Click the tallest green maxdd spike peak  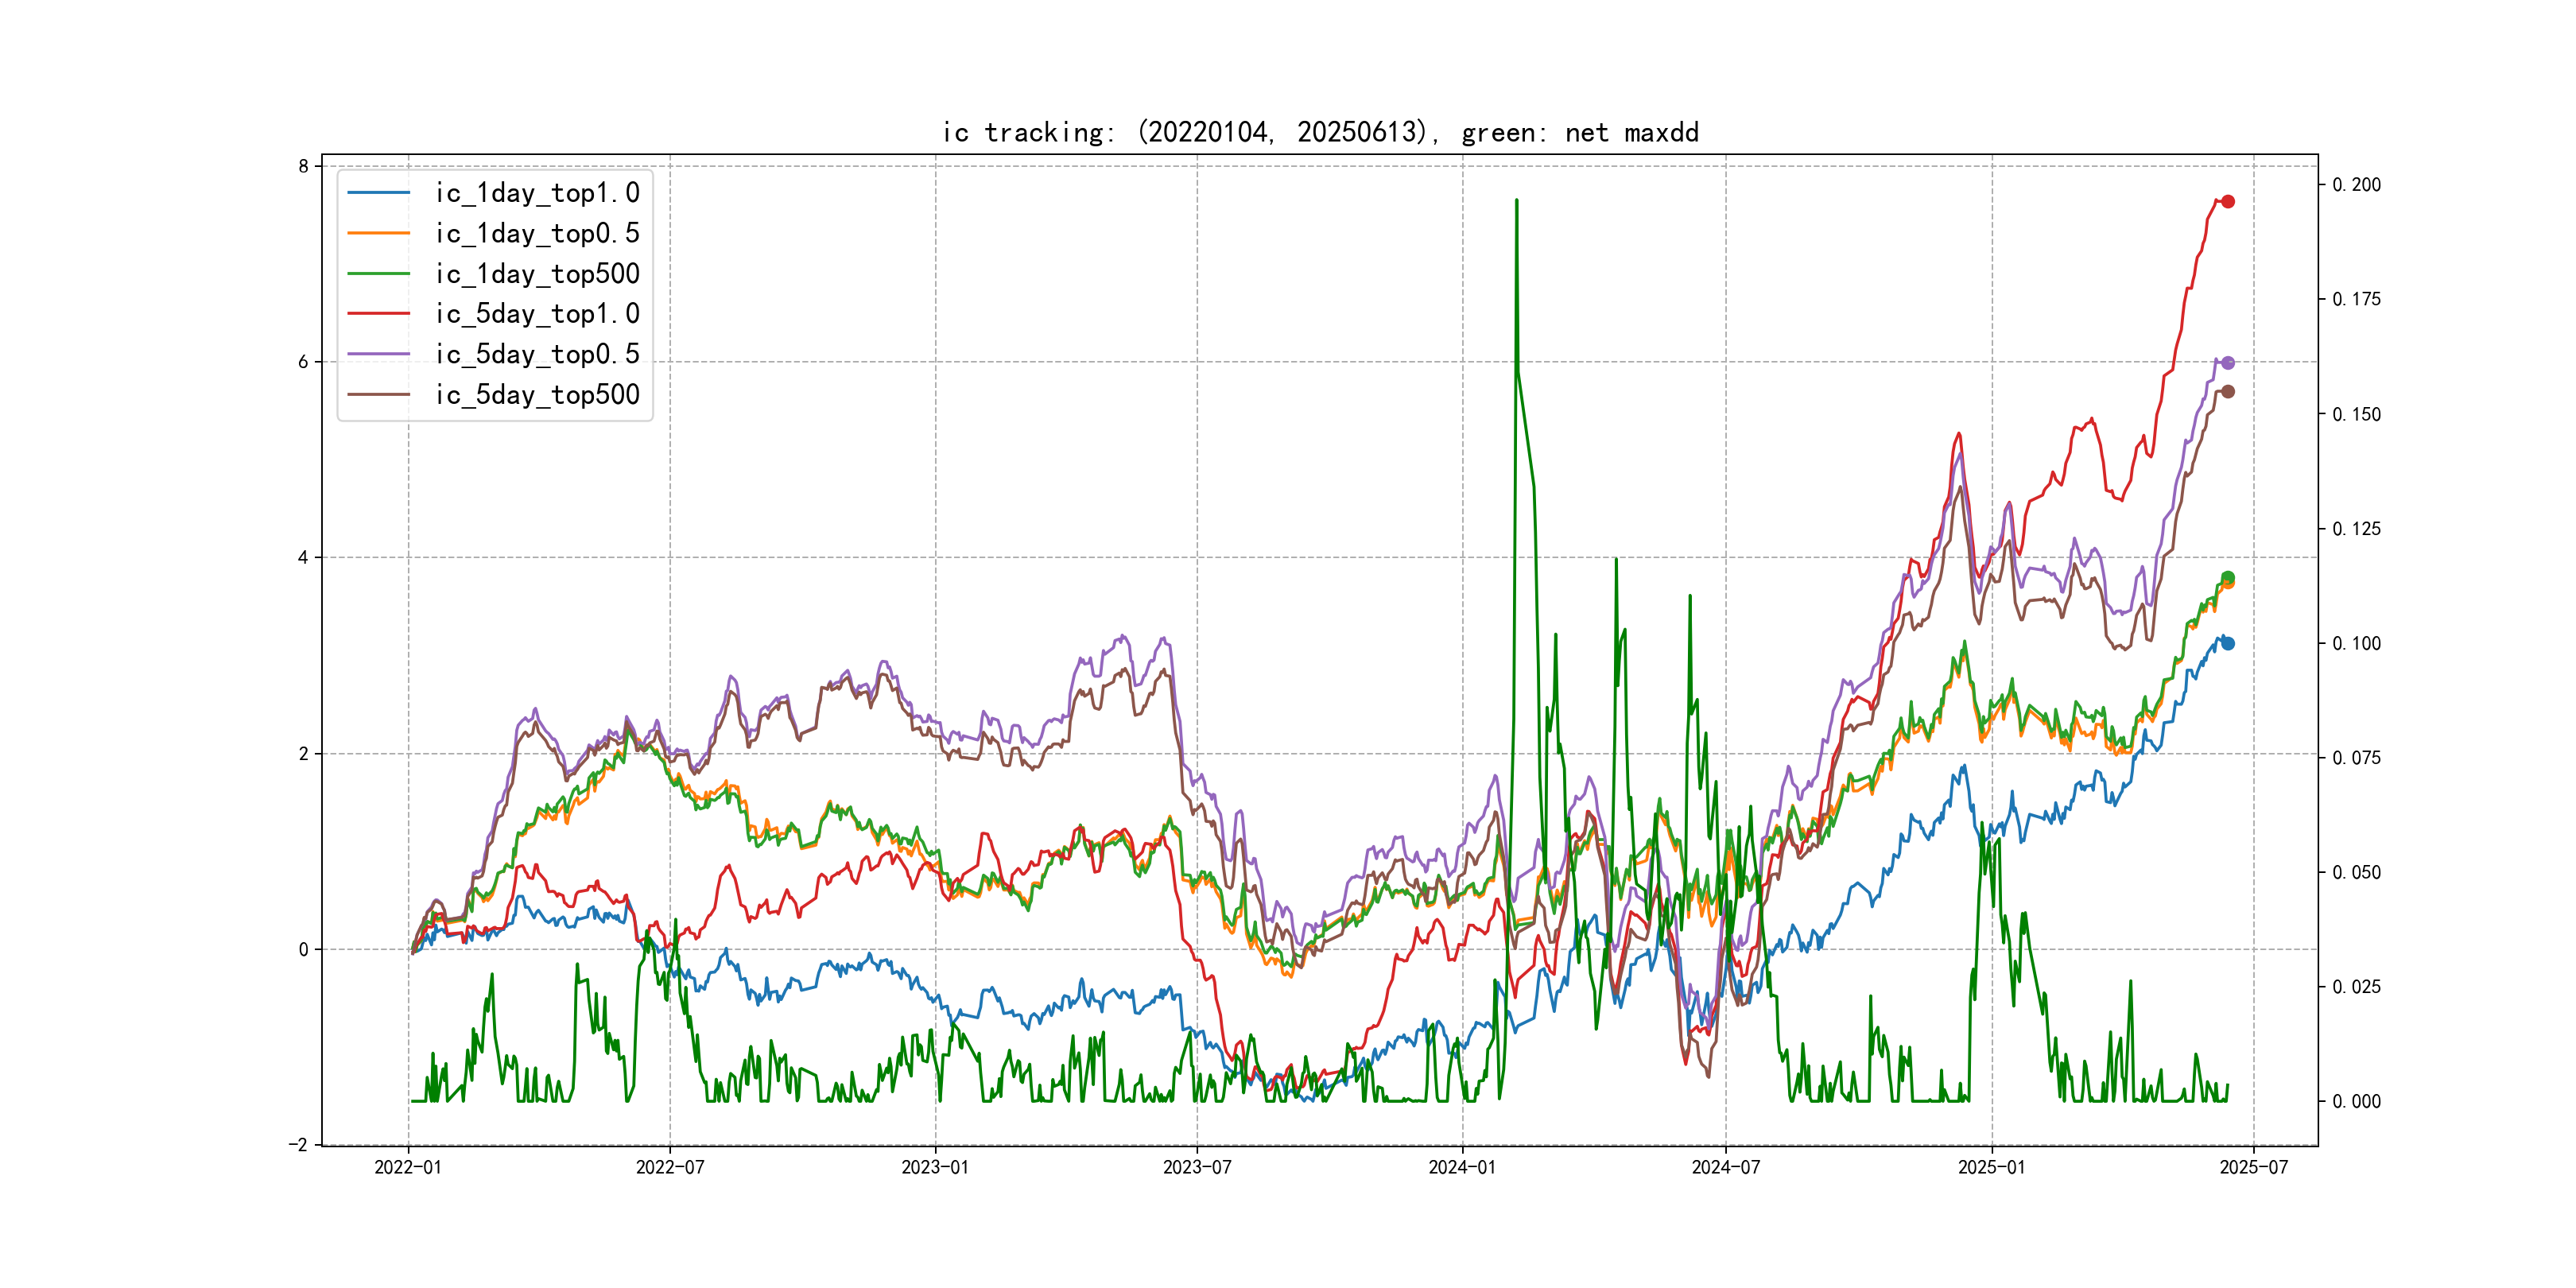pyautogui.click(x=1516, y=201)
